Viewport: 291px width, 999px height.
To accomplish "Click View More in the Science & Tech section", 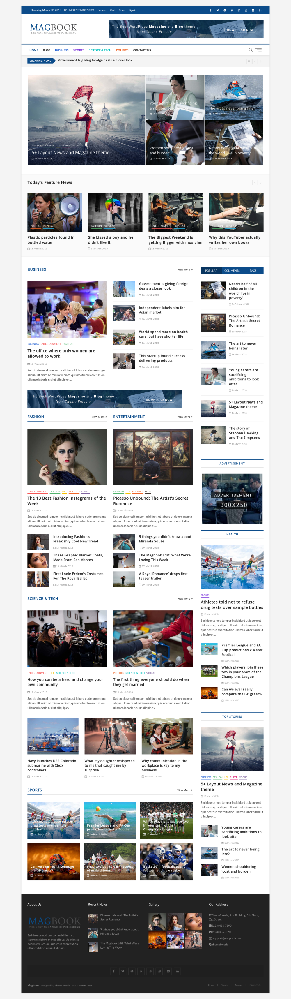I will [x=185, y=599].
